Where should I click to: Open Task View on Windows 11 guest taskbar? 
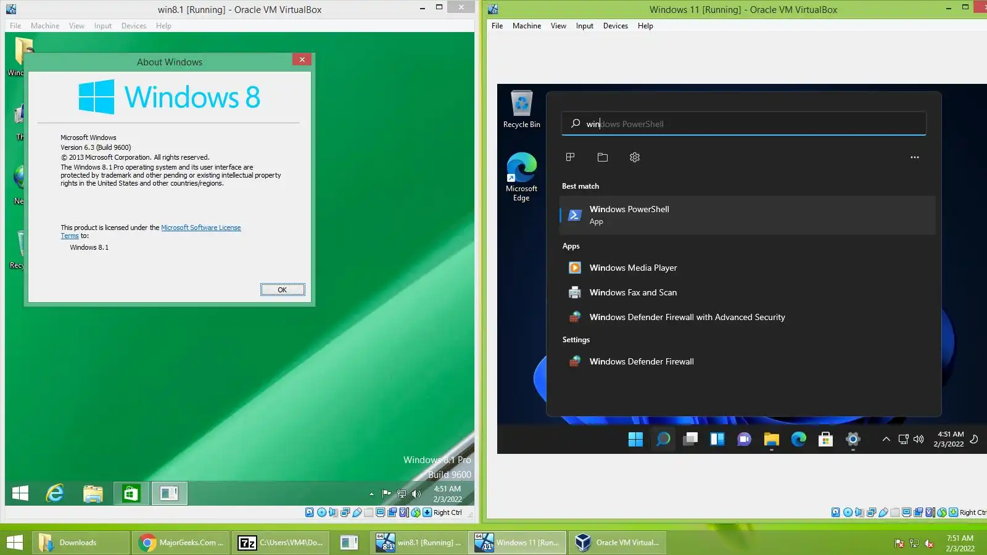tap(690, 439)
